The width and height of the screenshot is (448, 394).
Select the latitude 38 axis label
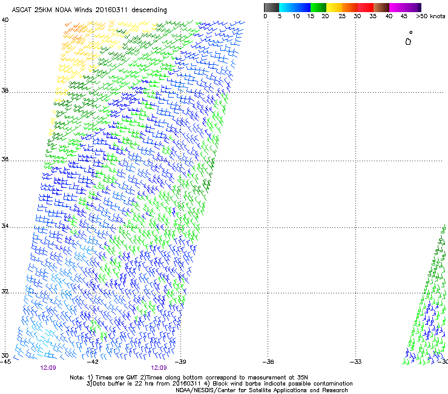tap(5, 90)
